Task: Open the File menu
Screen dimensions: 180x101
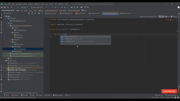Action: click(5, 4)
